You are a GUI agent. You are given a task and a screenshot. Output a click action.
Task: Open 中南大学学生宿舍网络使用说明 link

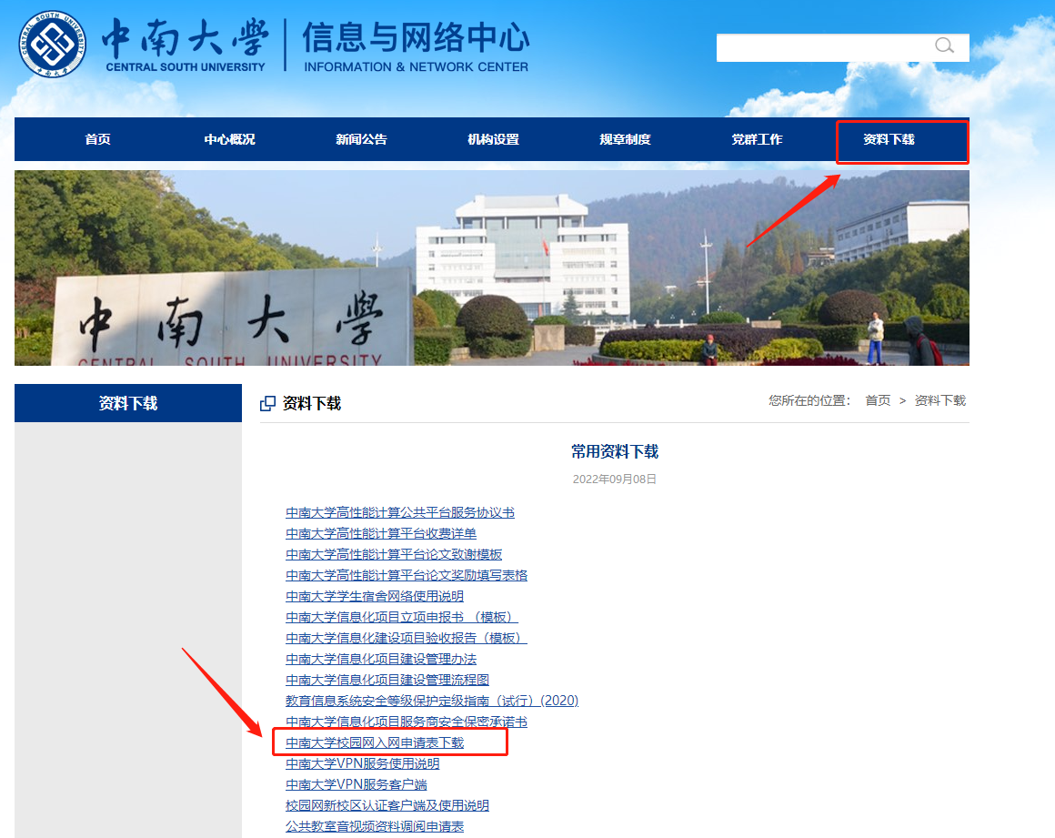[x=374, y=596]
